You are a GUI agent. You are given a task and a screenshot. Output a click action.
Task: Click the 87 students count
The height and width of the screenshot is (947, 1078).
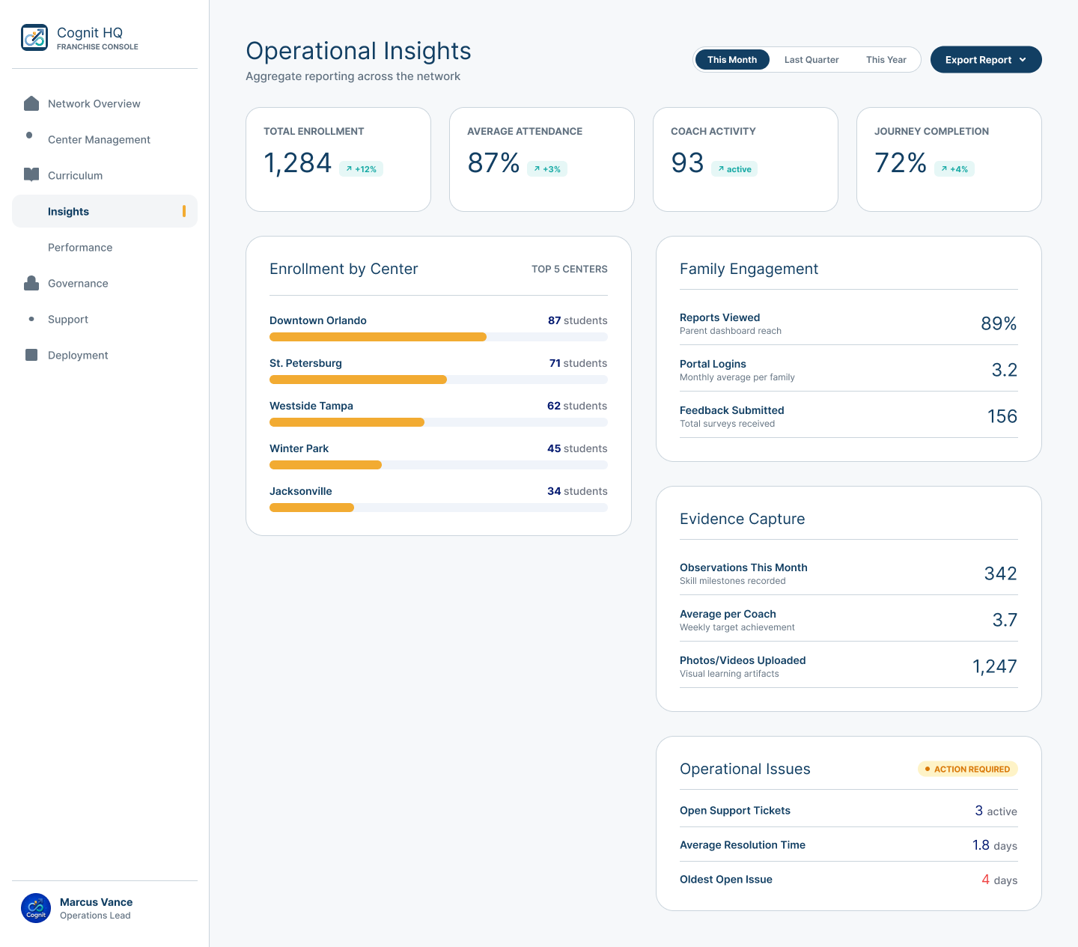pos(578,320)
